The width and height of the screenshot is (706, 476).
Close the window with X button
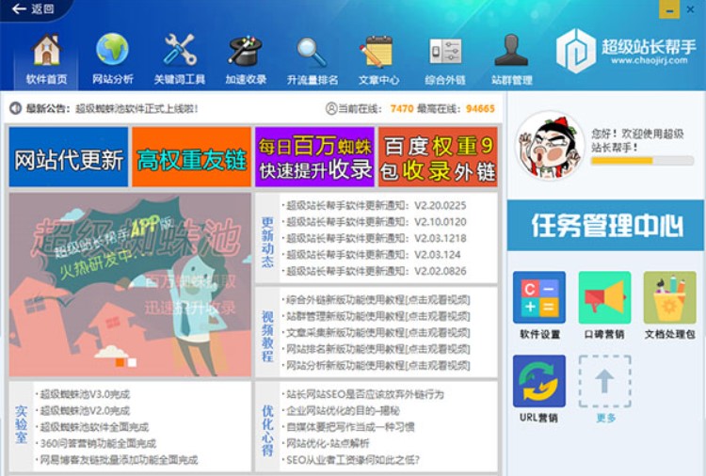(x=690, y=9)
